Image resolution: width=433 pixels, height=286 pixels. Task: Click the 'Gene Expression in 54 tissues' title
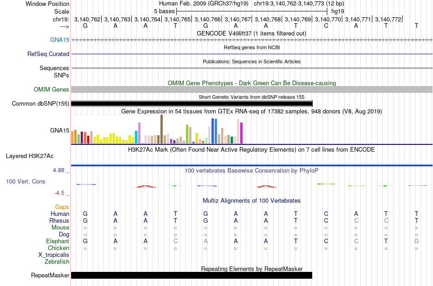pyautogui.click(x=252, y=112)
